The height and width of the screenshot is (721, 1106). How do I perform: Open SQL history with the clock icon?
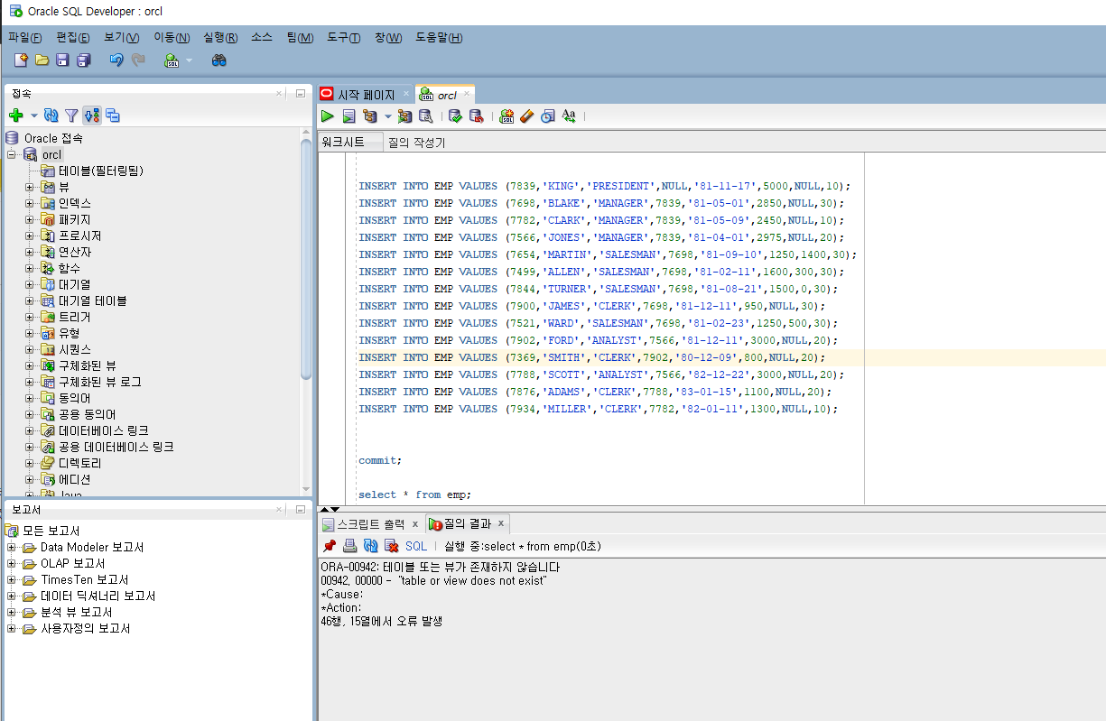point(547,116)
